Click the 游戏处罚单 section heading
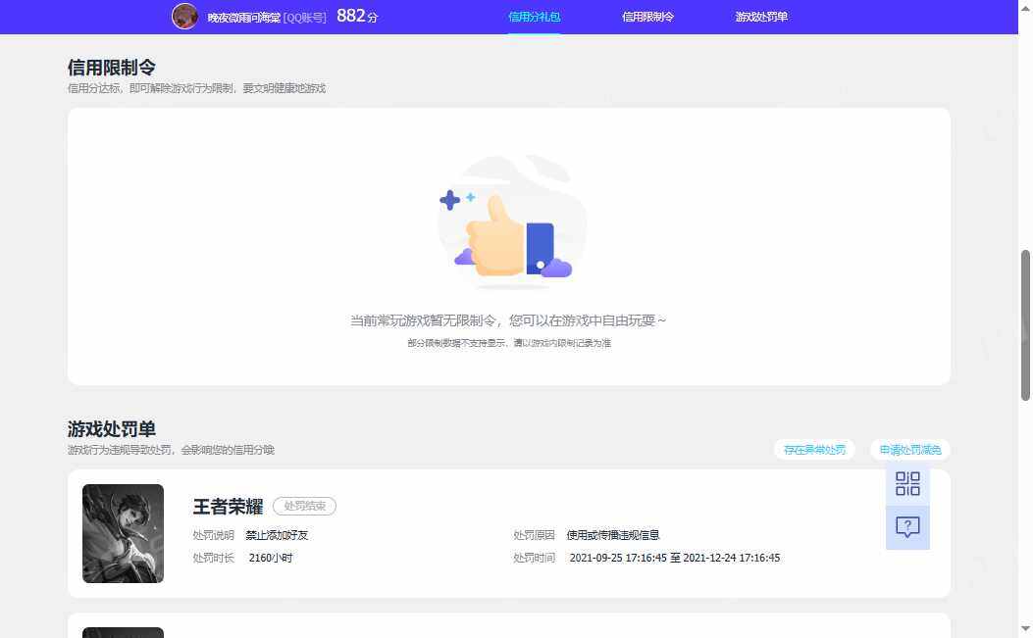1033x638 pixels. 111,428
